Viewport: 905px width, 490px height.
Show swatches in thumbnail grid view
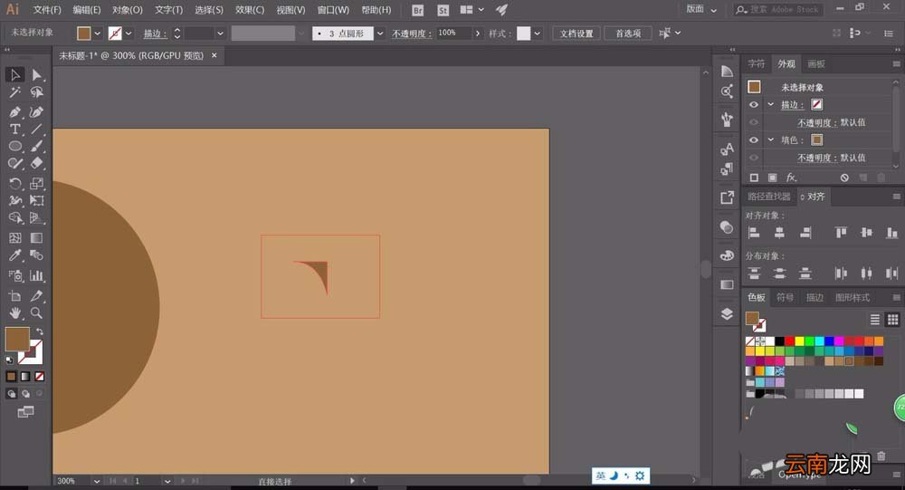click(x=893, y=320)
